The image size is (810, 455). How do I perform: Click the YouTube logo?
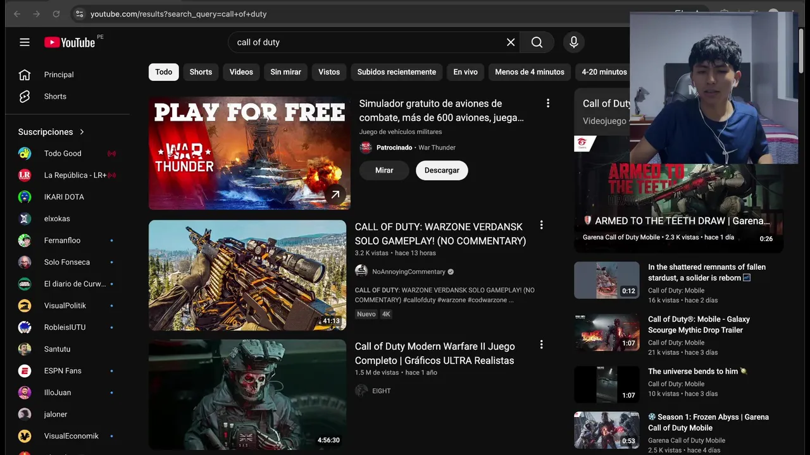(x=70, y=42)
